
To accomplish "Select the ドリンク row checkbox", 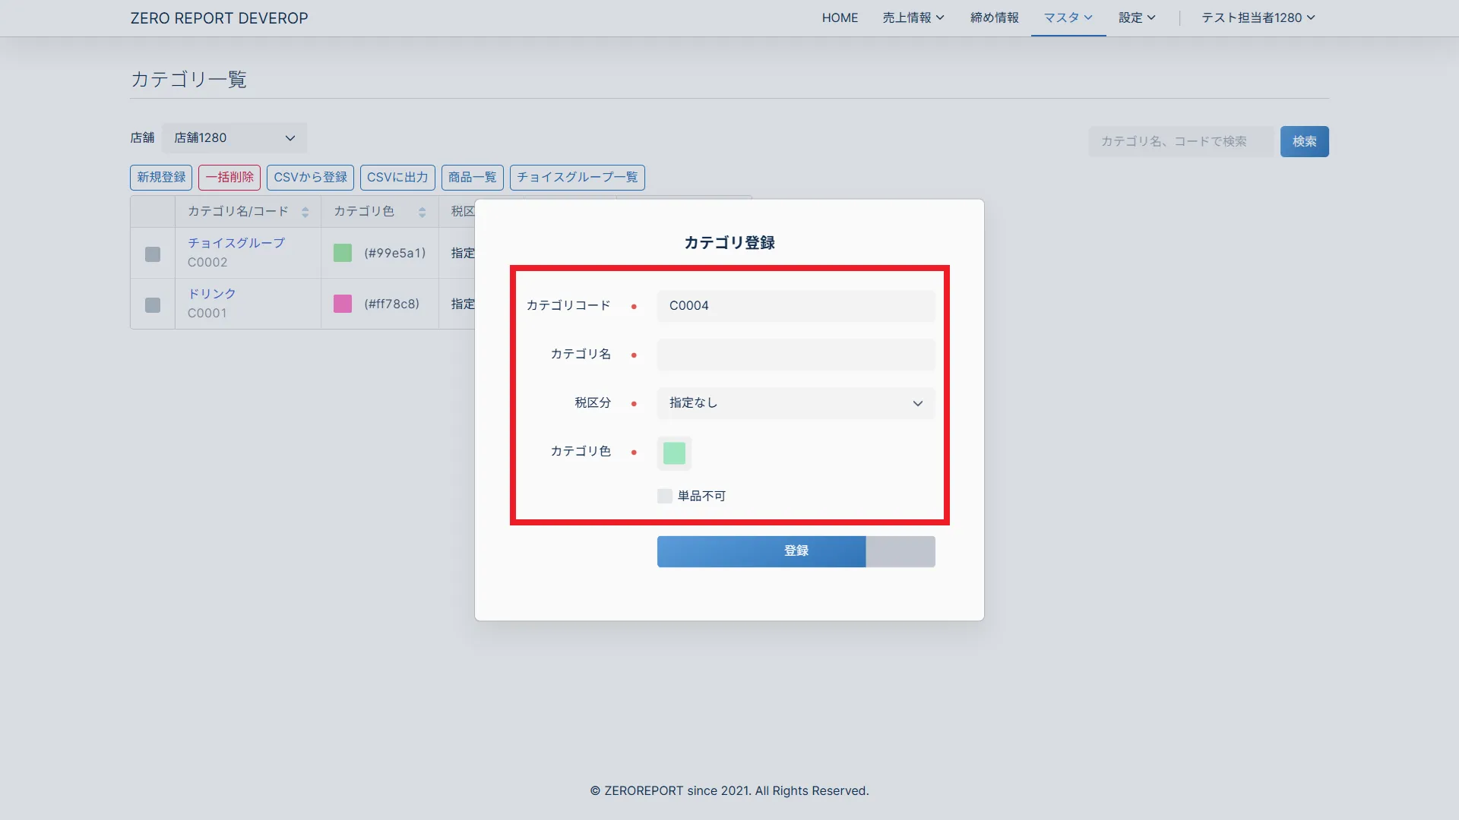I will [x=153, y=305].
